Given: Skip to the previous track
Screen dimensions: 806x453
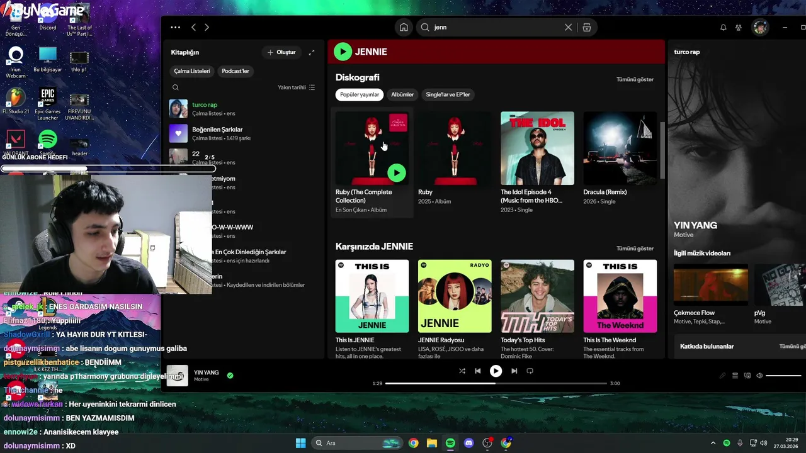Looking at the screenshot, I should (x=477, y=371).
